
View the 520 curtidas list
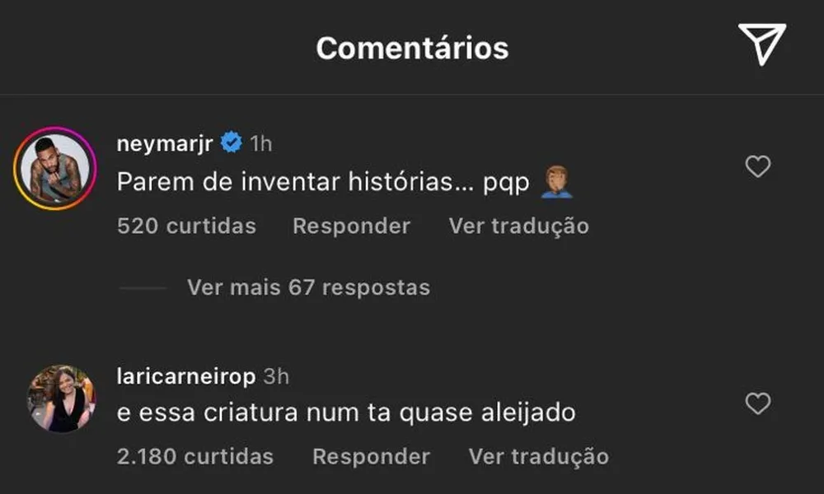click(186, 226)
